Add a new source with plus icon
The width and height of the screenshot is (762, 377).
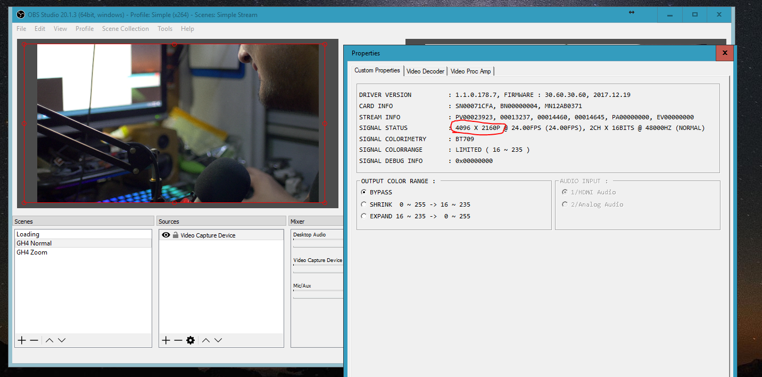click(x=165, y=340)
